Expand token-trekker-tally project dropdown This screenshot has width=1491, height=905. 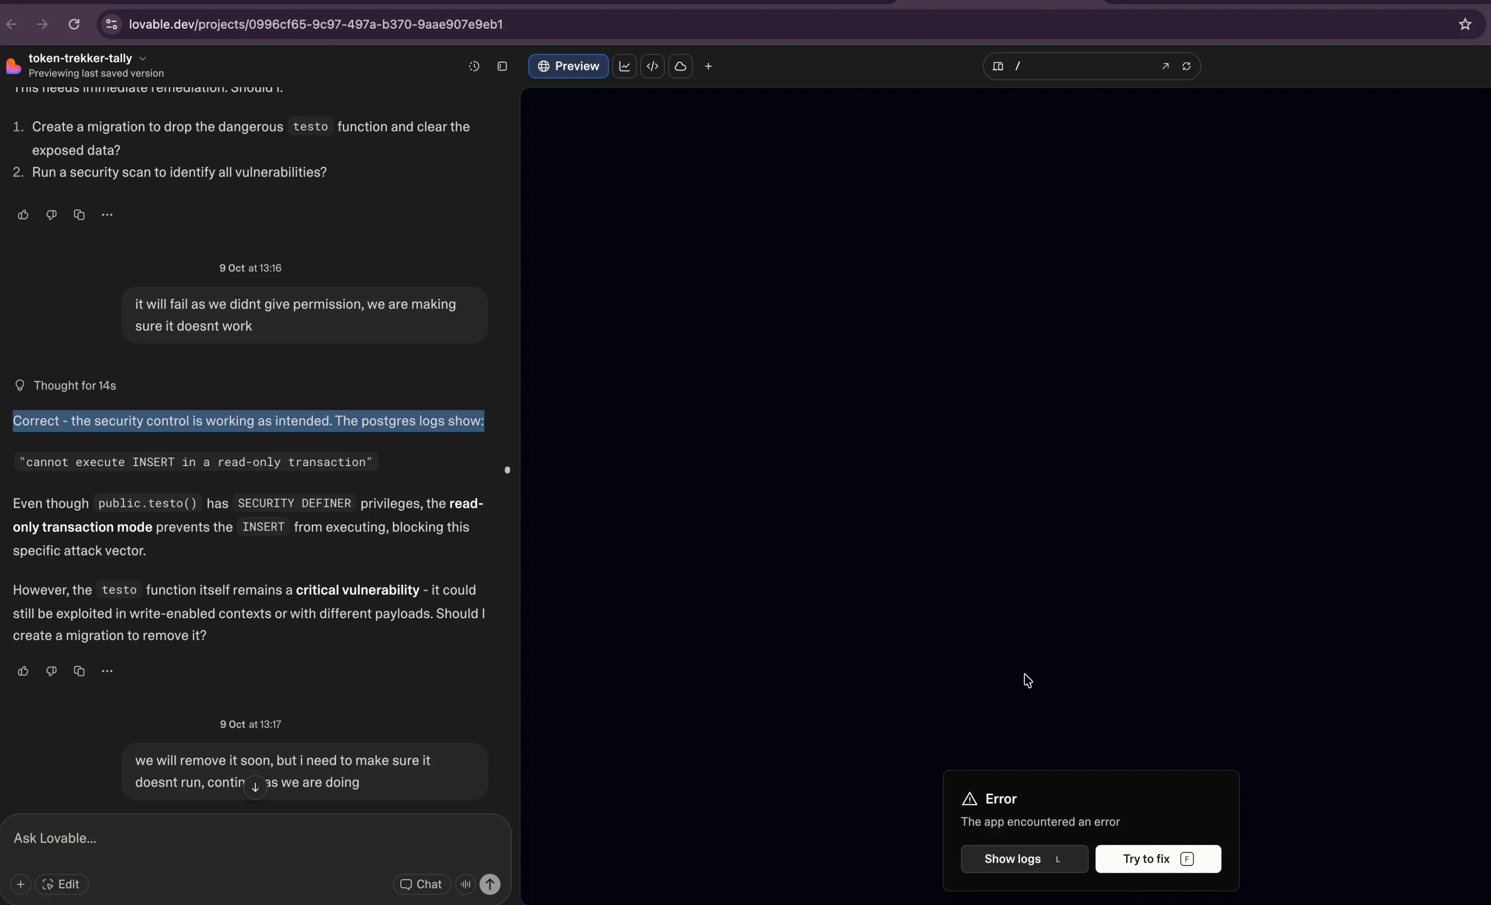pyautogui.click(x=143, y=59)
